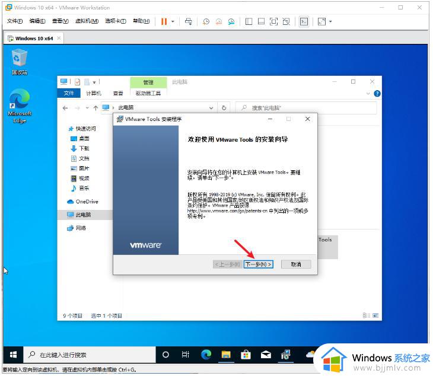Image resolution: width=433 pixels, height=376 pixels.
Task: Open the Windows Start menu
Action: pyautogui.click(x=13, y=355)
